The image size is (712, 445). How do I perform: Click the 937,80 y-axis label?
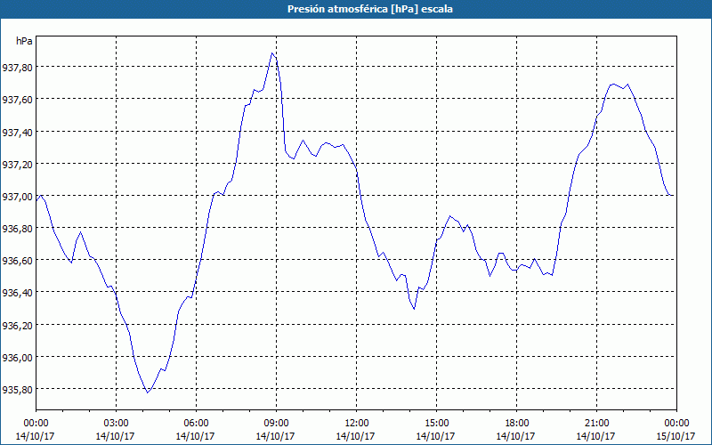click(x=18, y=68)
